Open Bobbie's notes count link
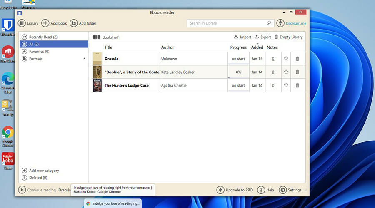The height and width of the screenshot is (208, 375). 273,72
